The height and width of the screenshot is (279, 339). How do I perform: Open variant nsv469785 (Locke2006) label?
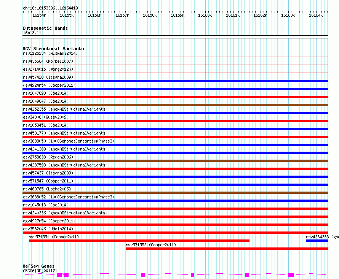click(47, 189)
